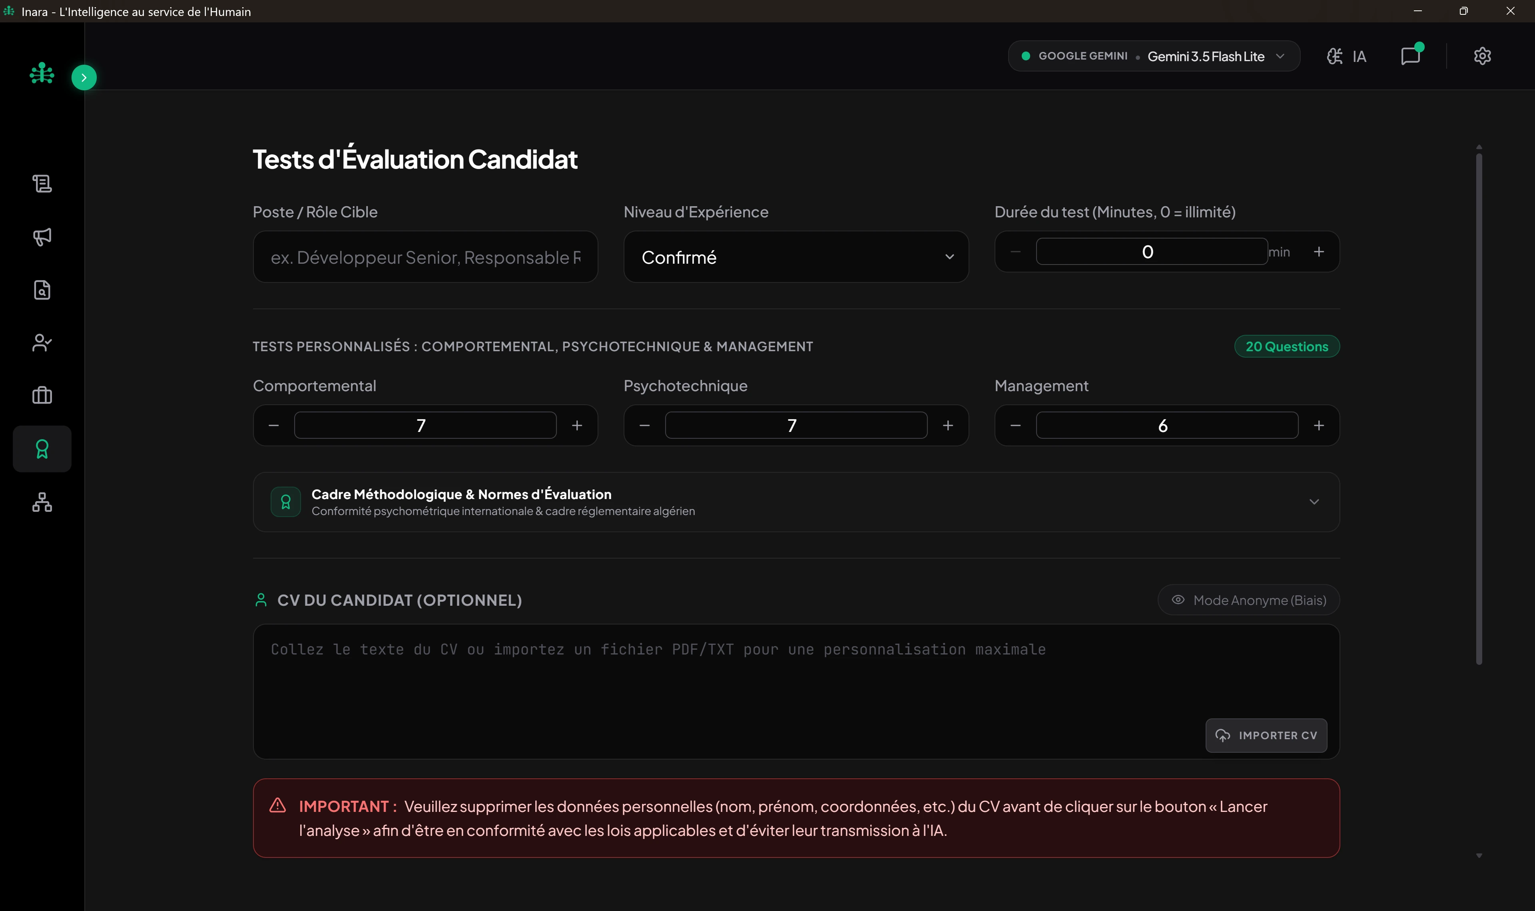The height and width of the screenshot is (911, 1535).
Task: Click the scrollbar down arrow at the bottom
Action: [x=1479, y=855]
